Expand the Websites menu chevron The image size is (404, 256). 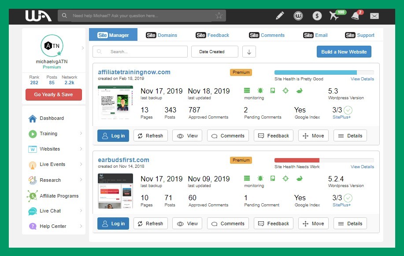81,149
